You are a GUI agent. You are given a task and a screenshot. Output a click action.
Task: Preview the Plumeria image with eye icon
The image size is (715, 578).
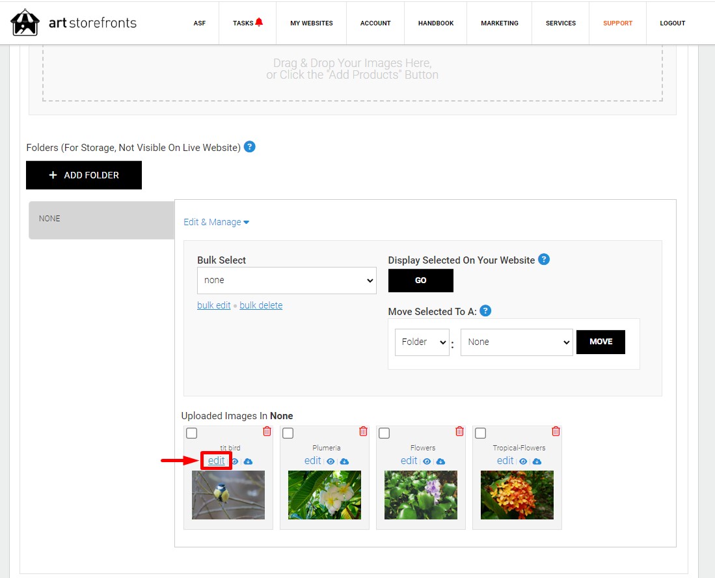click(331, 461)
